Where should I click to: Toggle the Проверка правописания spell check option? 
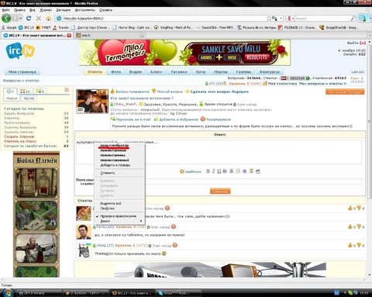tap(118, 216)
